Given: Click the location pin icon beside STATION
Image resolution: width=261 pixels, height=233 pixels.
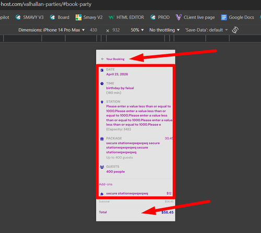Looking at the screenshot, I should coord(102,102).
